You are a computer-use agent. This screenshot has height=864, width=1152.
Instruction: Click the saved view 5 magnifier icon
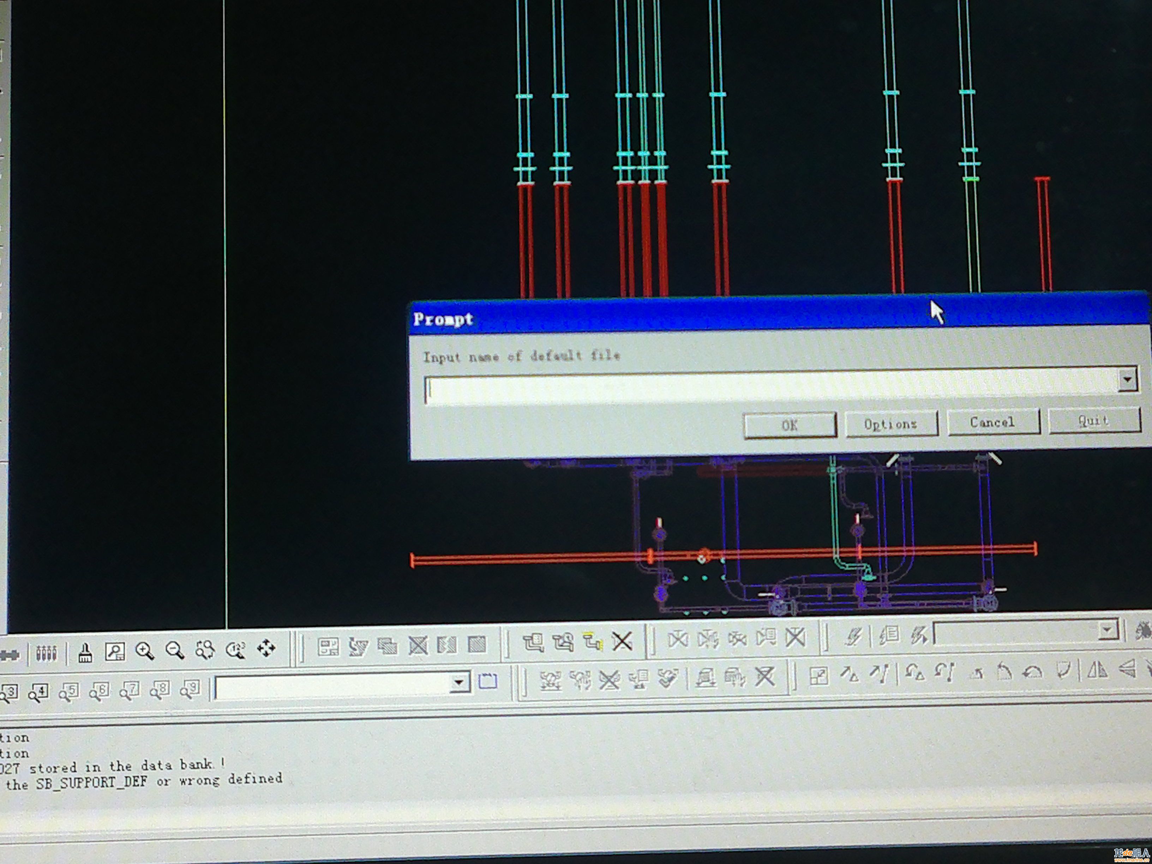point(69,692)
